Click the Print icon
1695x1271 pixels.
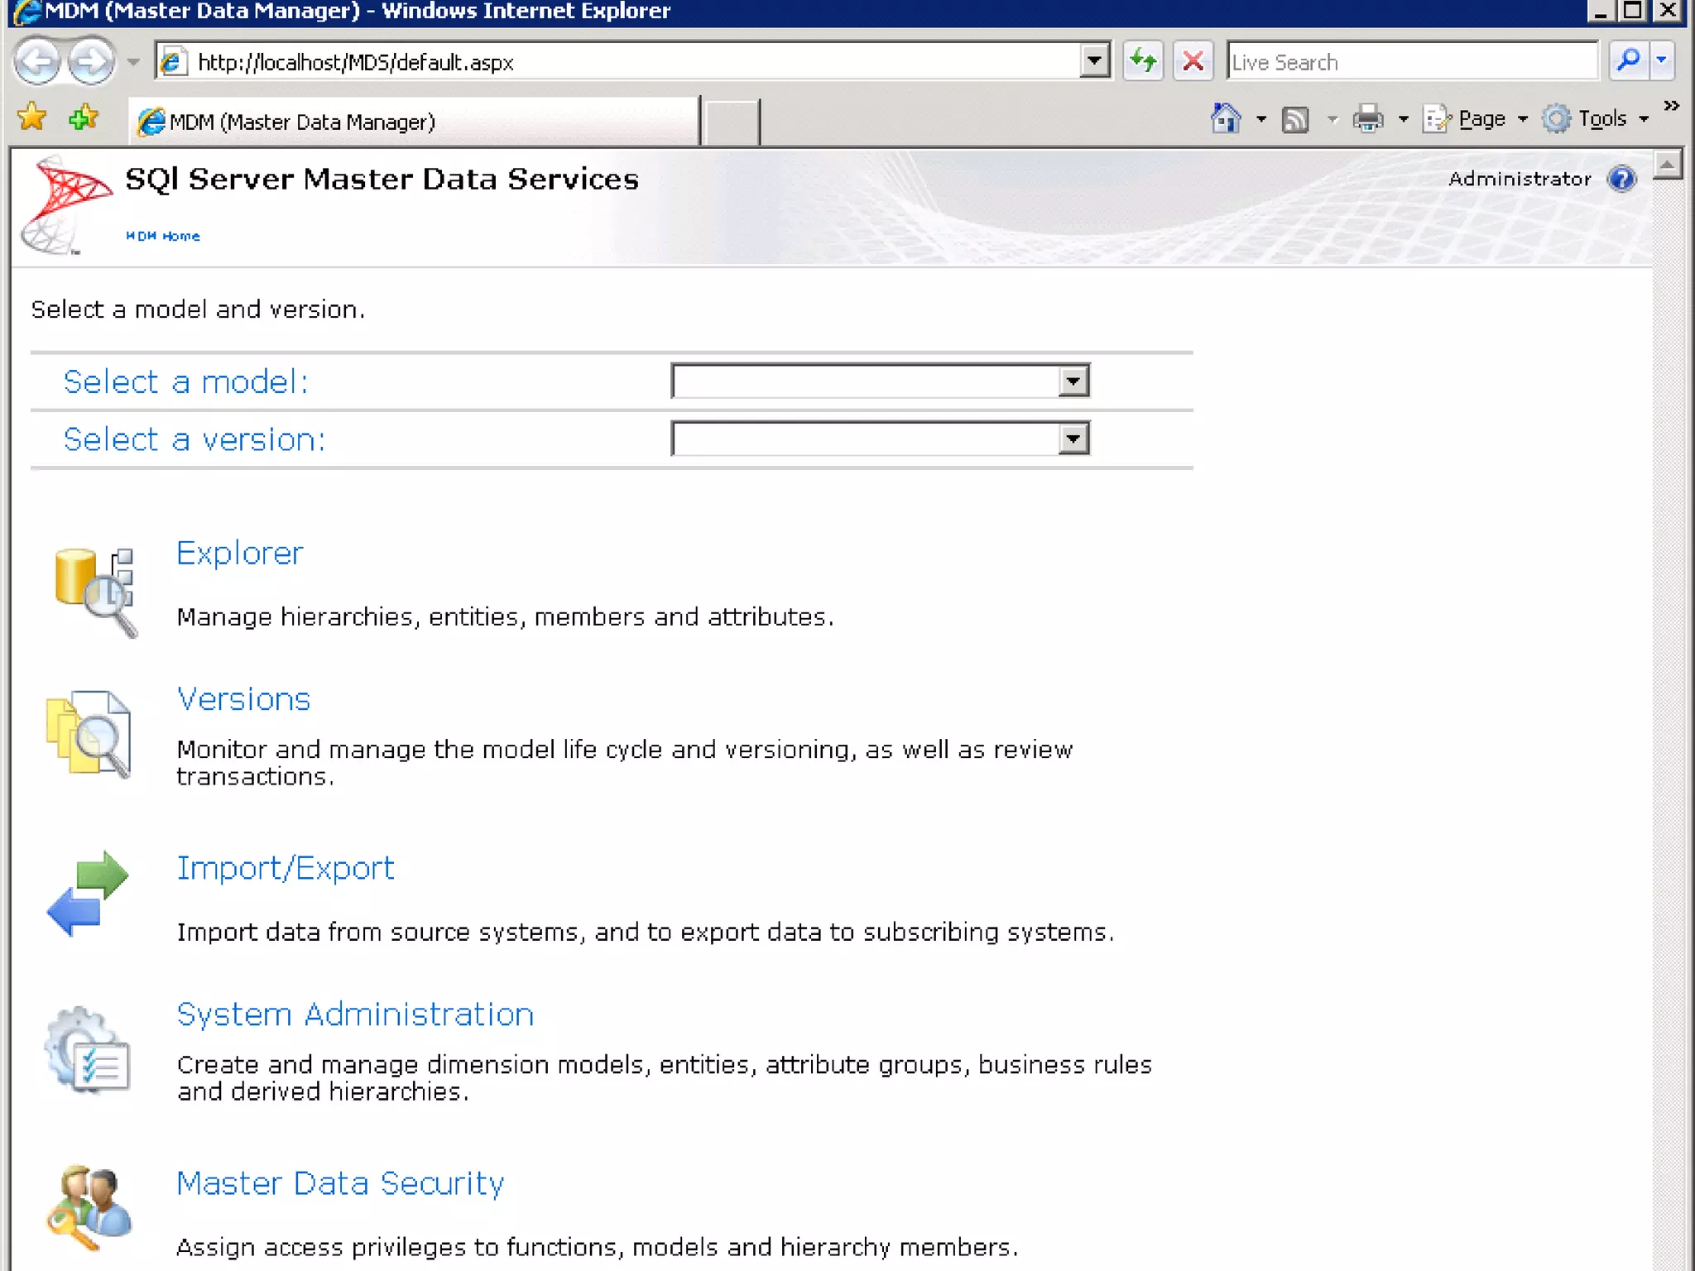pyautogui.click(x=1368, y=118)
